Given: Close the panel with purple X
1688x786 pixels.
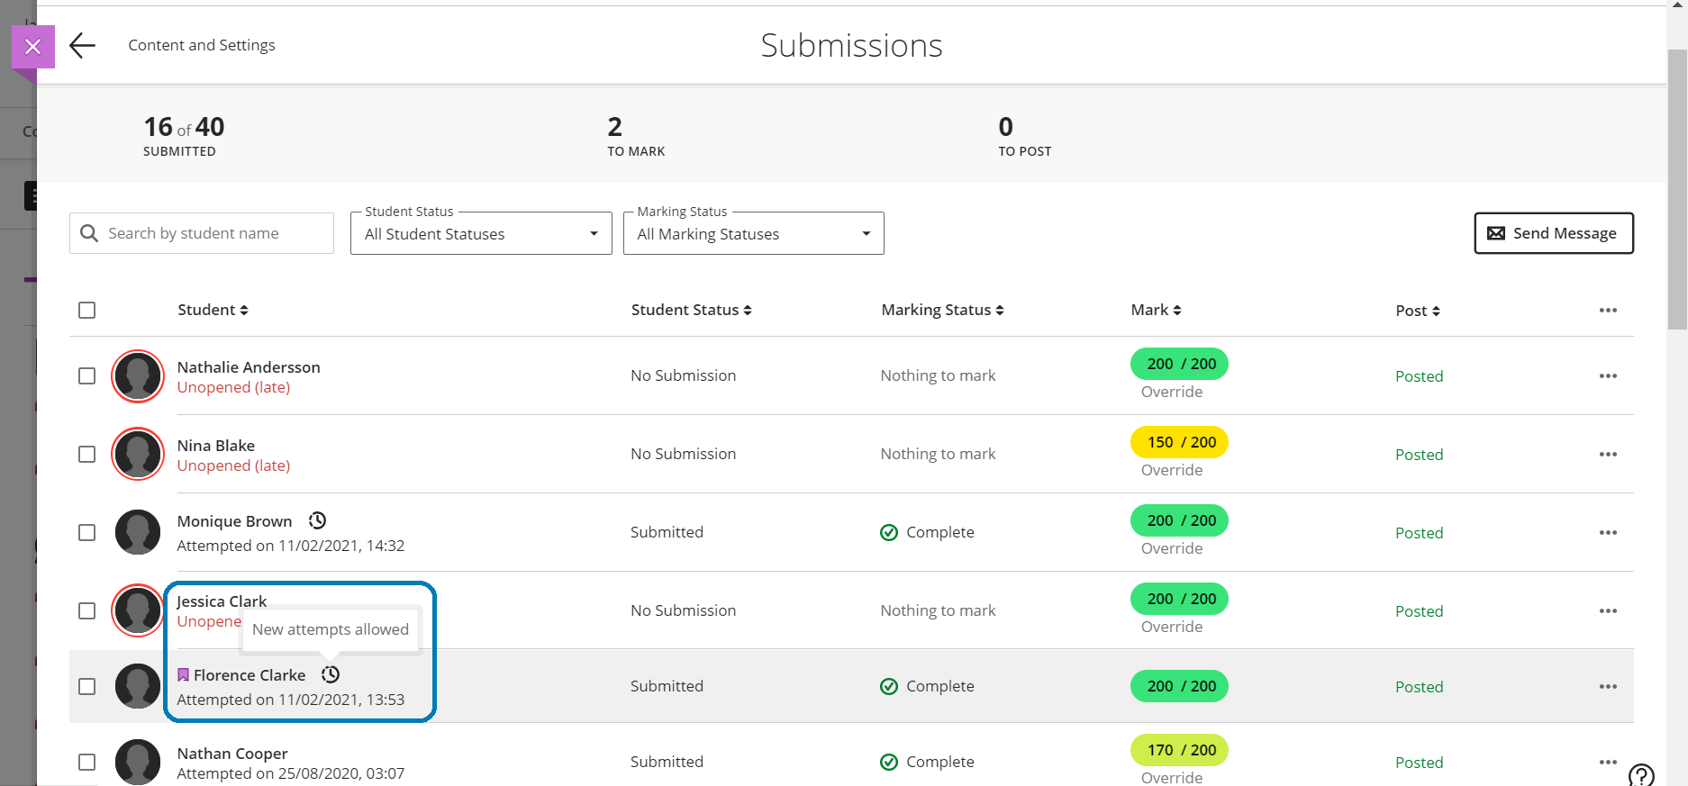Looking at the screenshot, I should 33,47.
